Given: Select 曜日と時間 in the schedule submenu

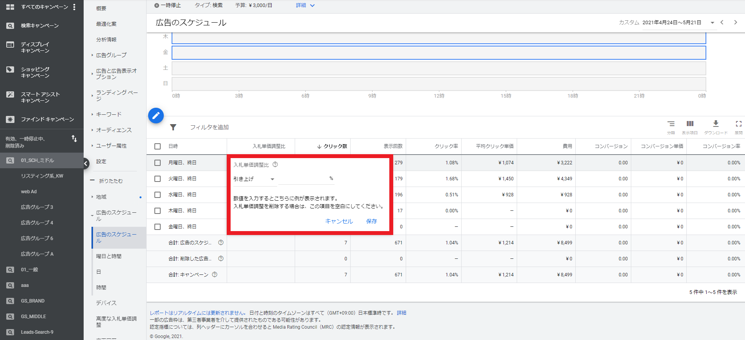Looking at the screenshot, I should [109, 256].
